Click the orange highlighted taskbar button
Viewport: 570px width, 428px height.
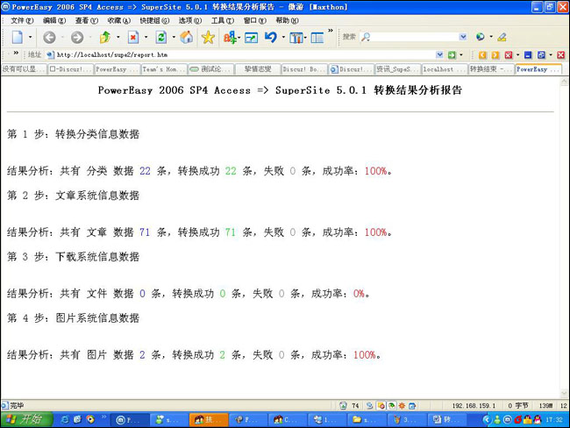pyautogui.click(x=209, y=419)
